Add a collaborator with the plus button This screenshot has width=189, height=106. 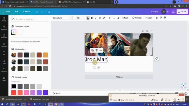pyautogui.click(x=167, y=12)
